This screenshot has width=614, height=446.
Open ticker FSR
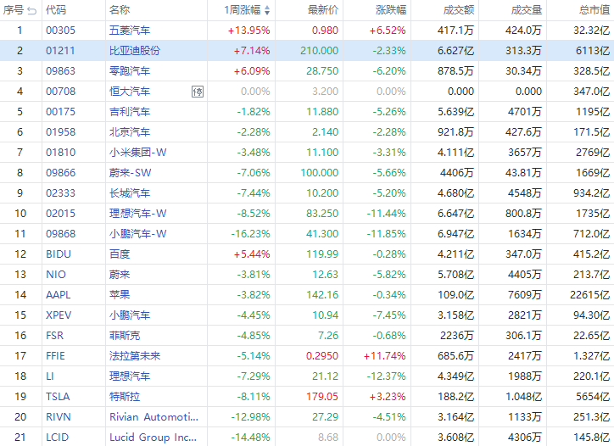point(54,336)
